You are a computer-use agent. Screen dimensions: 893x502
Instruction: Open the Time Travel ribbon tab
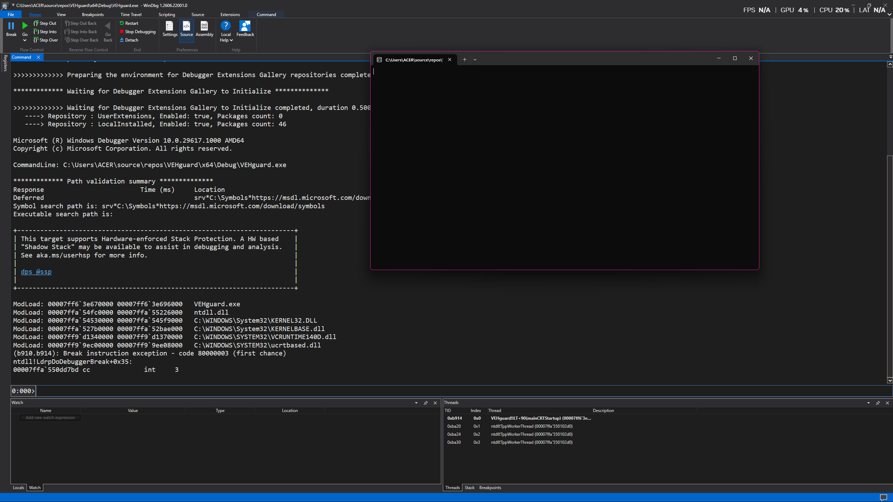[x=131, y=15]
